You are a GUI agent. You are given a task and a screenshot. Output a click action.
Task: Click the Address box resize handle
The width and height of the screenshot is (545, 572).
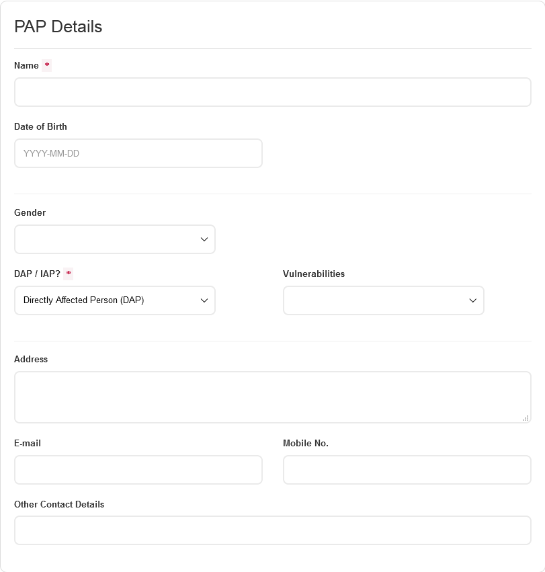526,417
